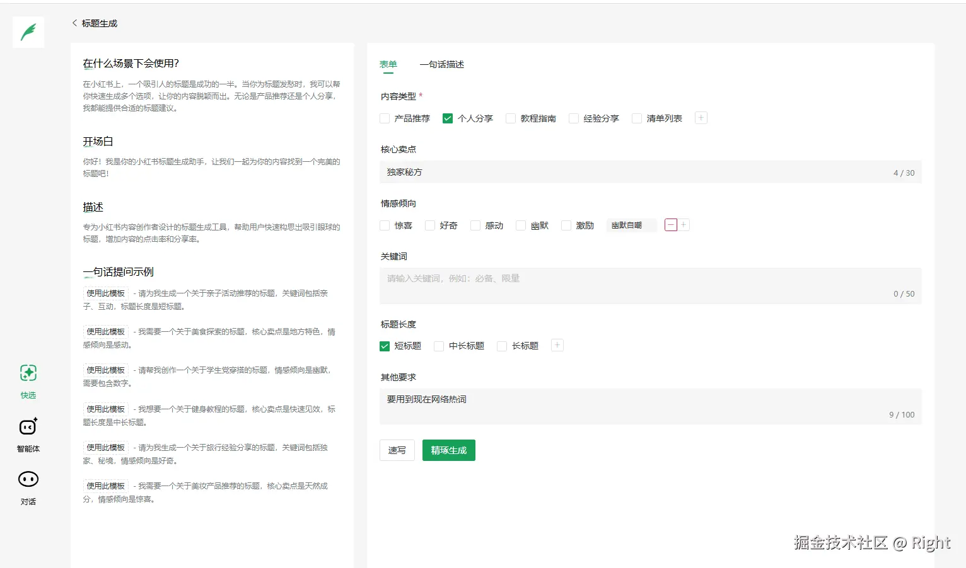This screenshot has height=568, width=966.
Task: Check the 教程指南 checkbox
Action: point(511,118)
